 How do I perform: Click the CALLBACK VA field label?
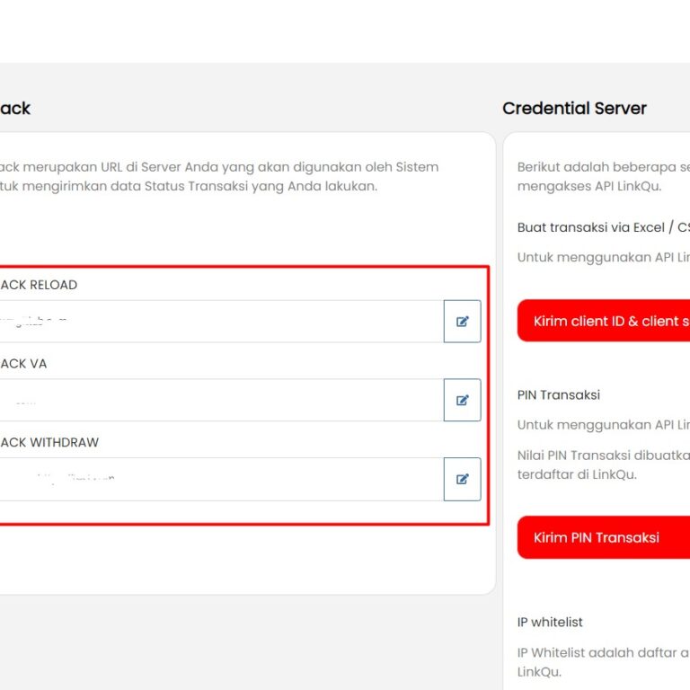pyautogui.click(x=23, y=364)
